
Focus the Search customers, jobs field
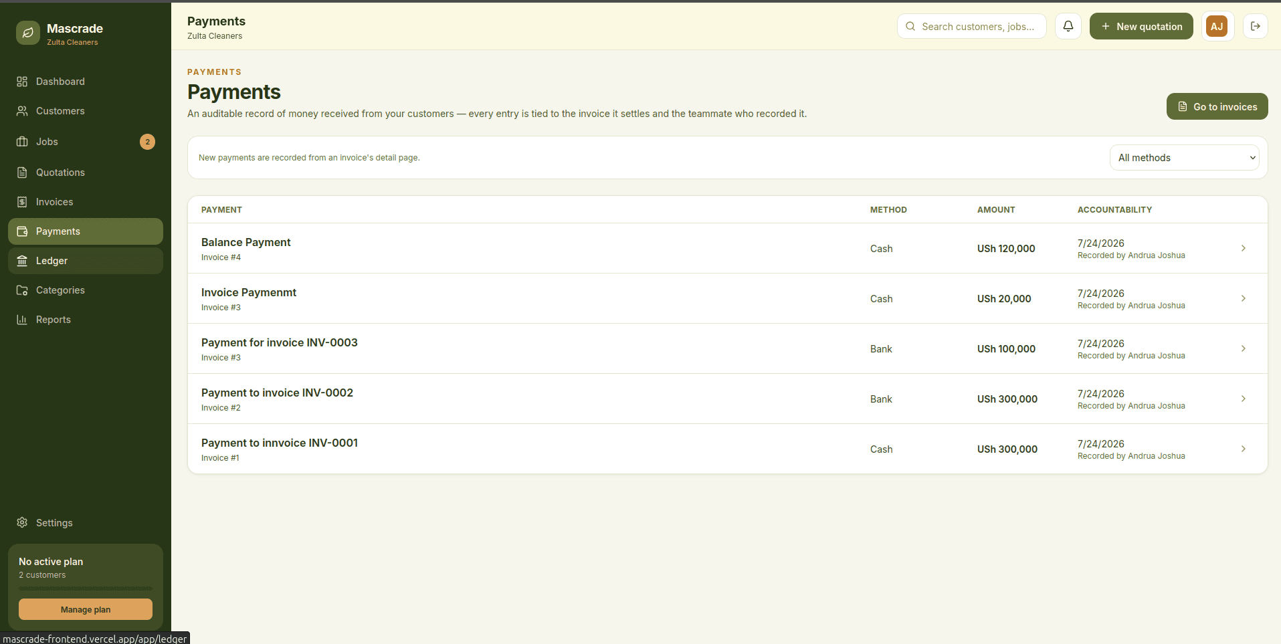971,26
